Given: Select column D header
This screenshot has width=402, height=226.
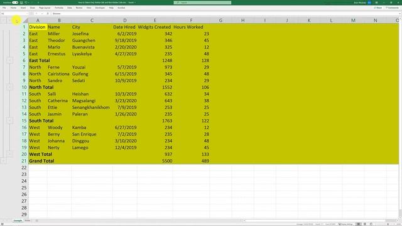Looking at the screenshot, I should tap(124, 21).
